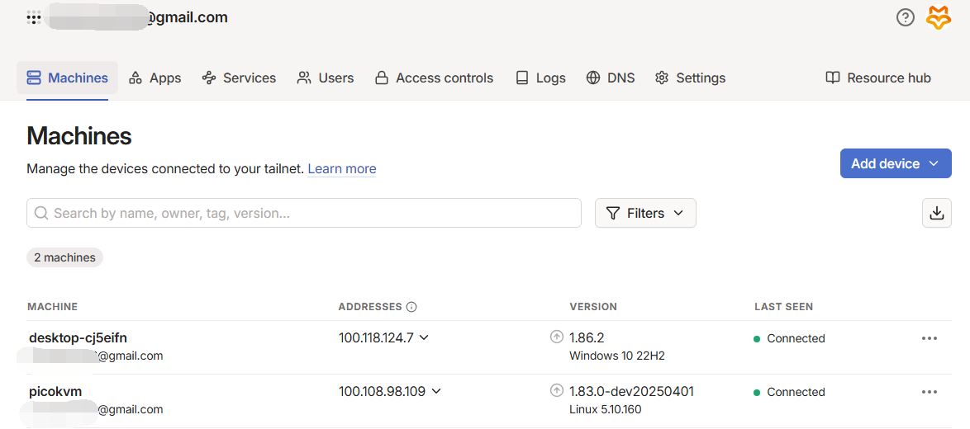The image size is (970, 429).
Task: Open the help question mark icon
Action: (906, 17)
